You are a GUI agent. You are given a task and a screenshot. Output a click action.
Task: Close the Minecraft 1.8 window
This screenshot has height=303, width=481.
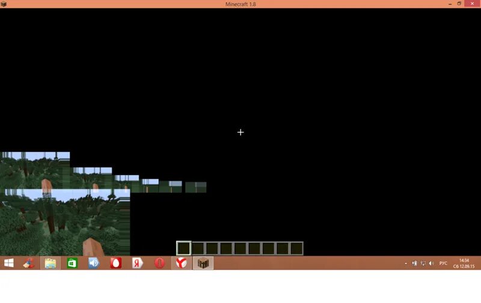point(473,4)
